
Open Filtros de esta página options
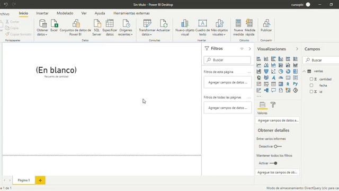coord(249,72)
